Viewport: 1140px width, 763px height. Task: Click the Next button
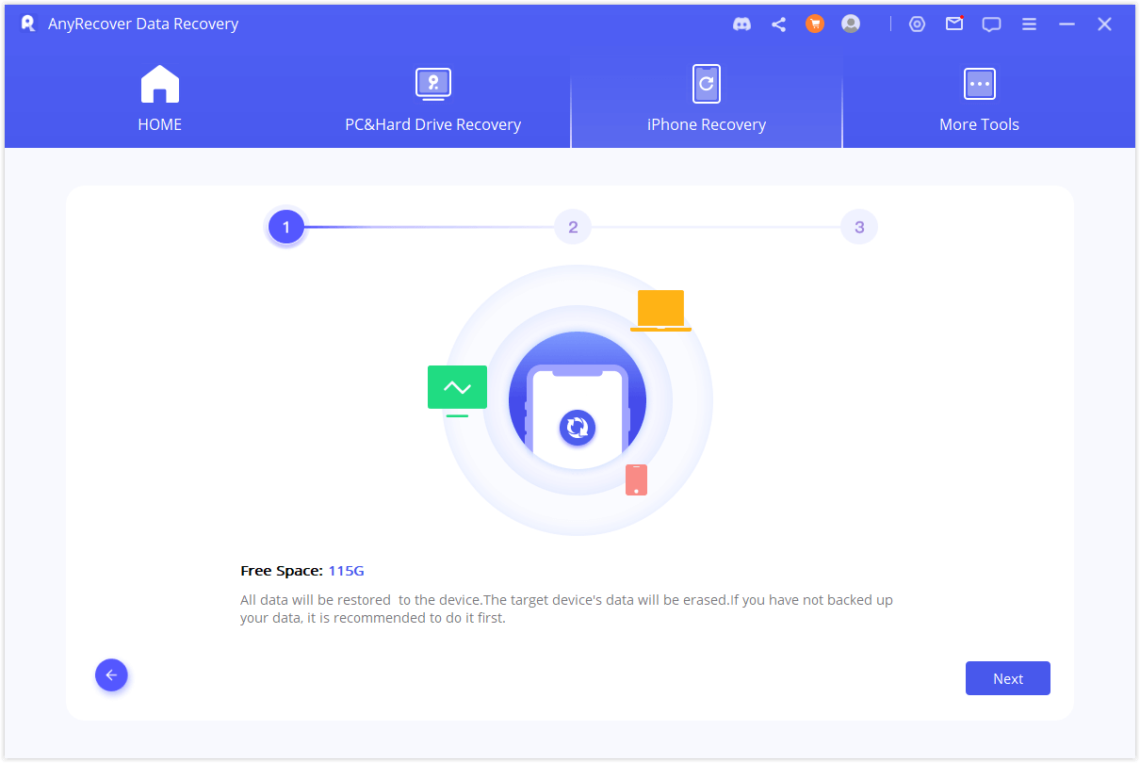coord(1007,678)
